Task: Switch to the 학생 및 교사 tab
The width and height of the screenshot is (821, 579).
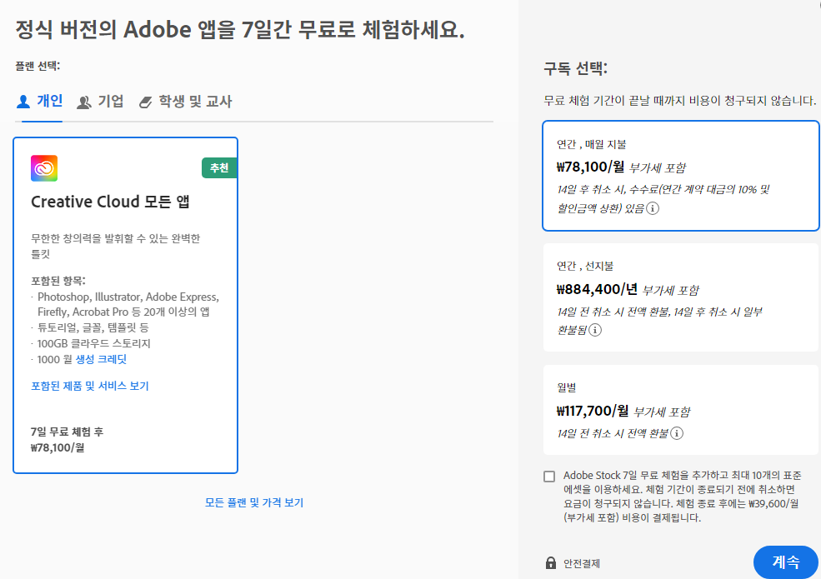Action: (x=185, y=102)
